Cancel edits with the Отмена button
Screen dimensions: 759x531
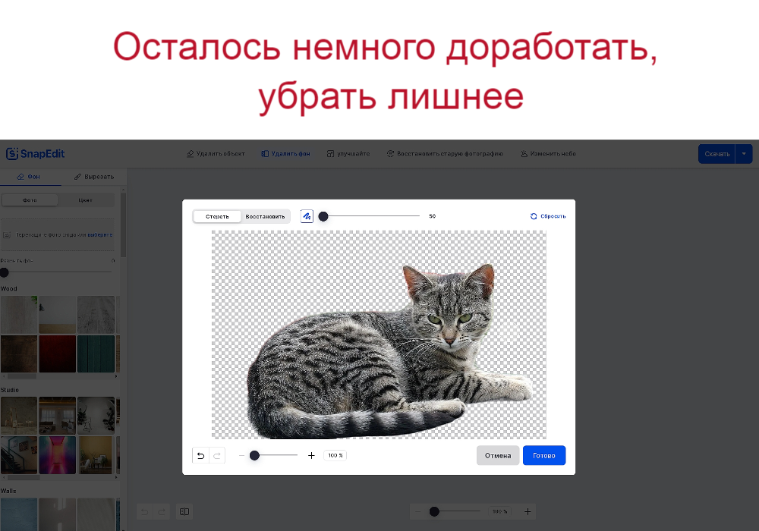498,455
